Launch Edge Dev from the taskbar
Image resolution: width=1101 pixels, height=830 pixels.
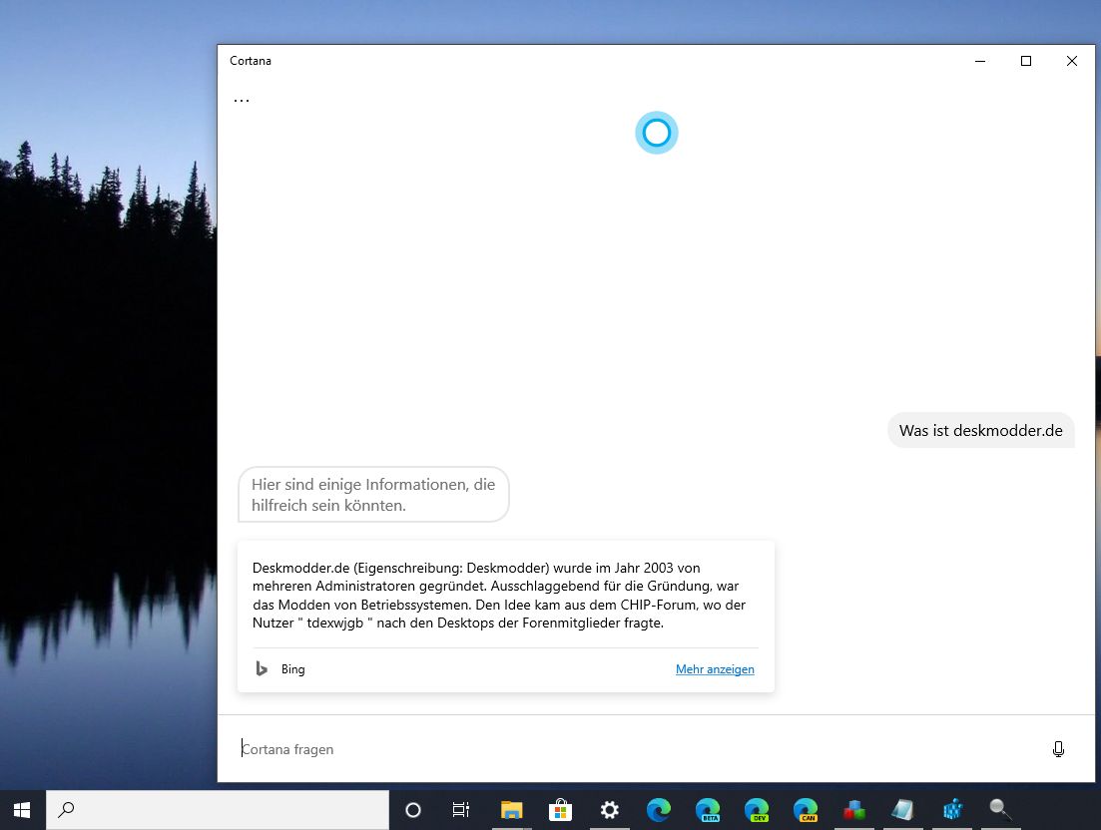click(757, 810)
